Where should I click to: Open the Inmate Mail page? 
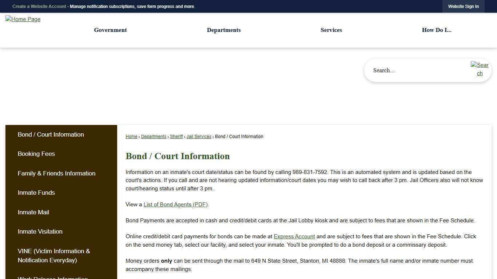click(x=33, y=212)
